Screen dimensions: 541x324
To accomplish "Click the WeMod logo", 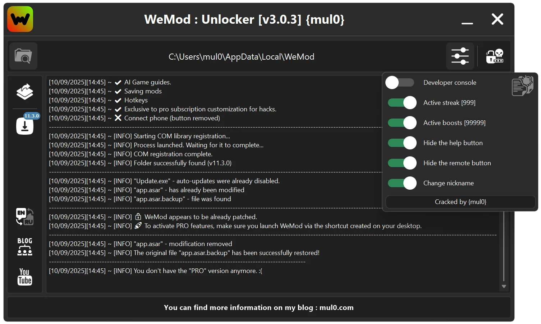I will (20, 19).
